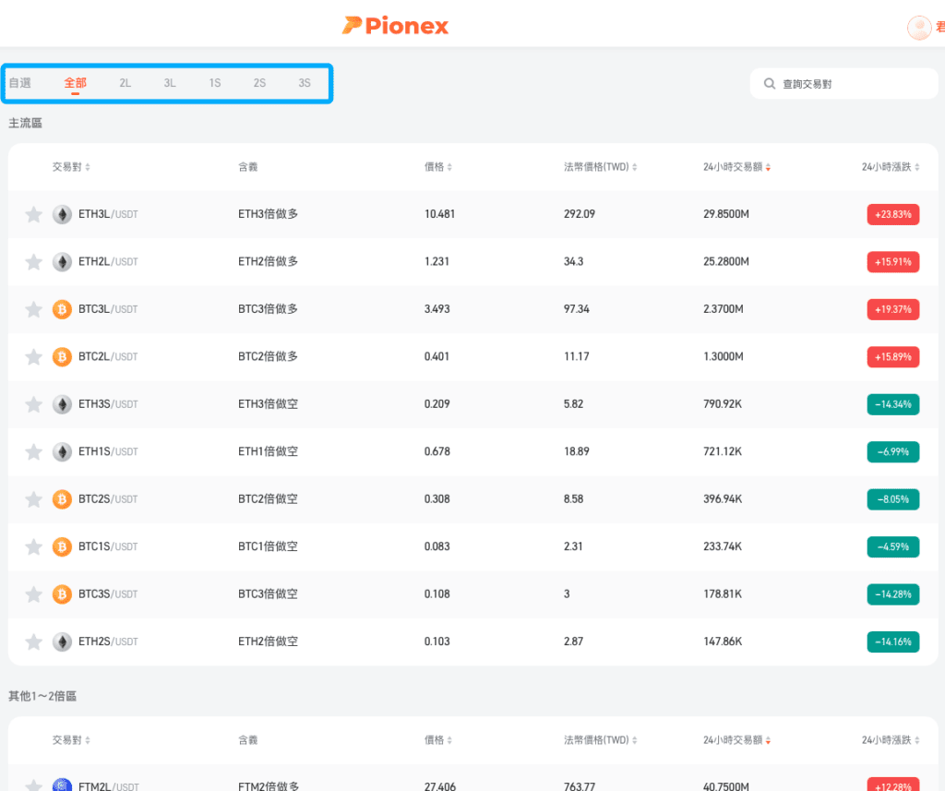Click Ethereum coin icon for ETH2L
The height and width of the screenshot is (791, 945).
(62, 261)
